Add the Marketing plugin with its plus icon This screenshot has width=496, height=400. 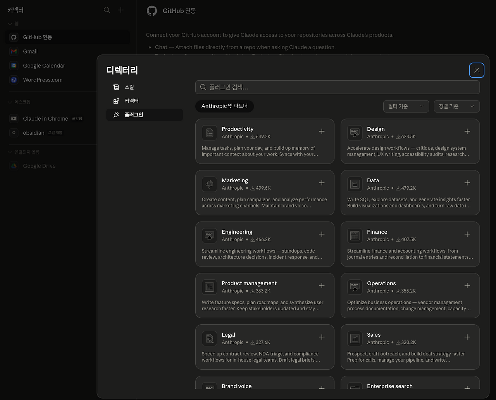(322, 183)
